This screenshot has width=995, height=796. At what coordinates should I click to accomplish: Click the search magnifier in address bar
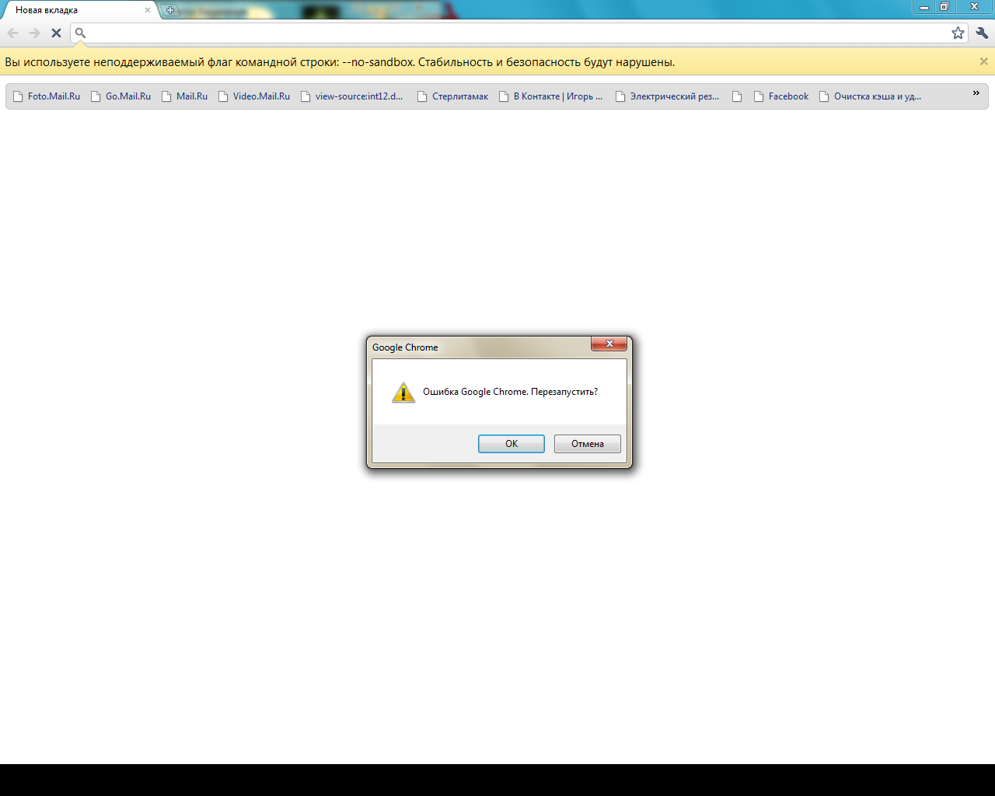pyautogui.click(x=80, y=33)
